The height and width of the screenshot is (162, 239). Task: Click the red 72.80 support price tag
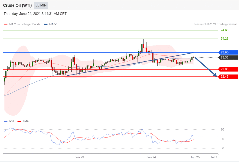click(x=228, y=69)
